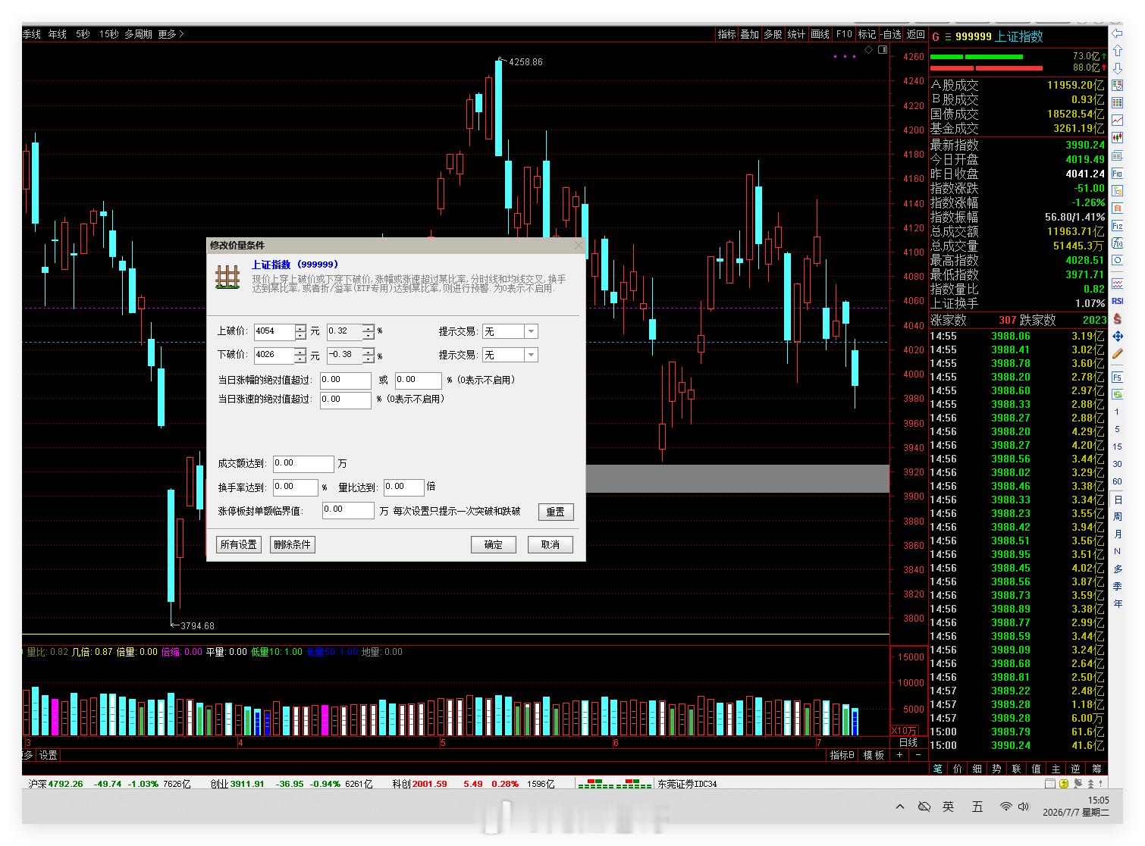The height and width of the screenshot is (846, 1145).
Task: Increase 上破价 value with the up stepper arrow
Action: click(x=300, y=327)
